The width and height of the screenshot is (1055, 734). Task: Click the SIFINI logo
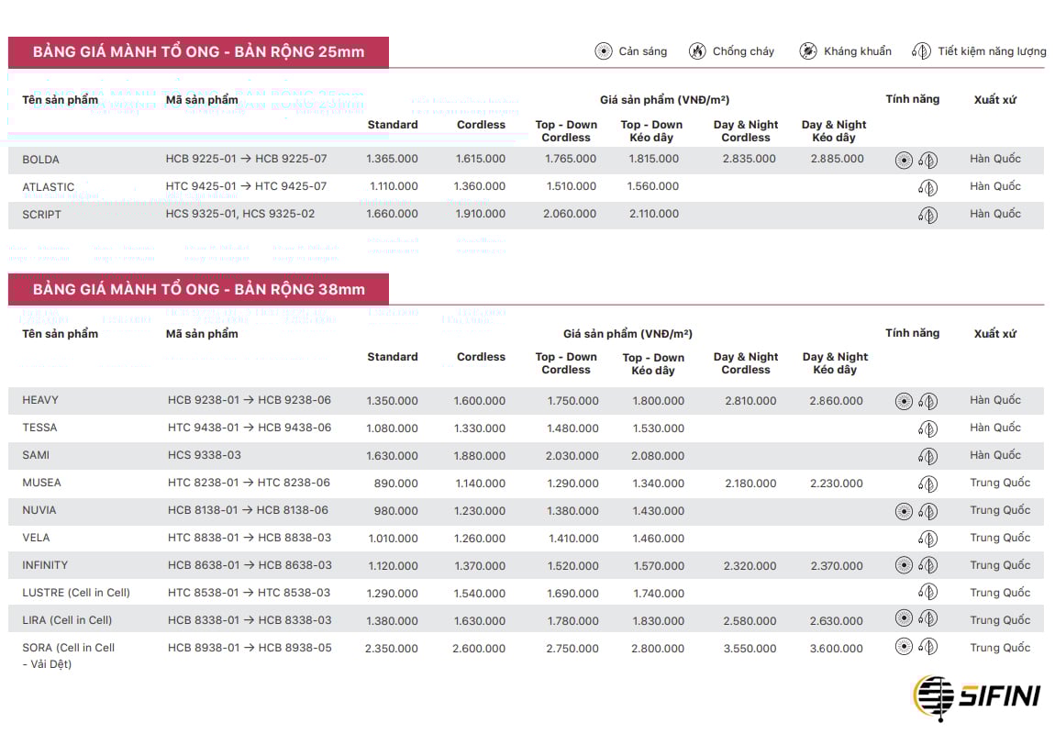tap(977, 696)
